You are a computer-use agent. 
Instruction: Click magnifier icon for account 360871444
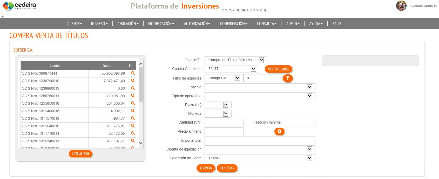pyautogui.click(x=133, y=73)
